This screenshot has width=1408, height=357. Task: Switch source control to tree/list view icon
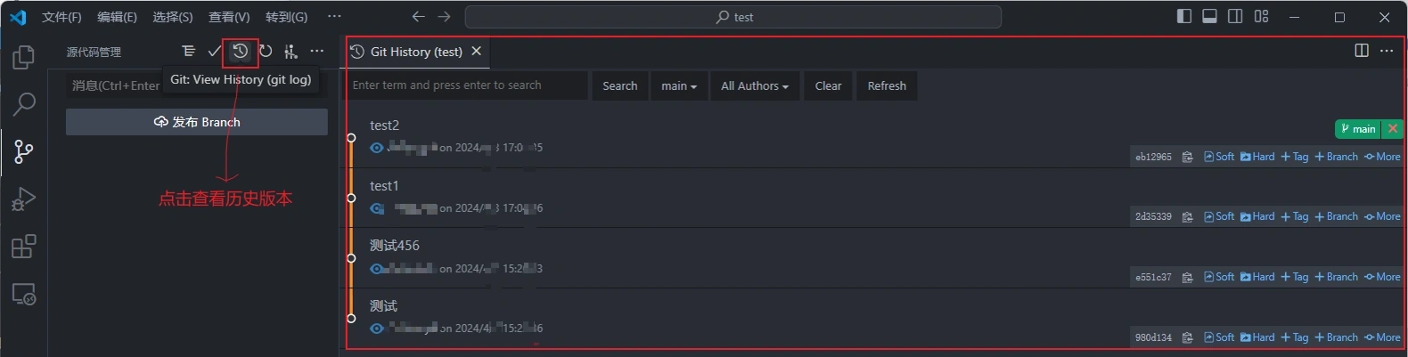pos(188,52)
